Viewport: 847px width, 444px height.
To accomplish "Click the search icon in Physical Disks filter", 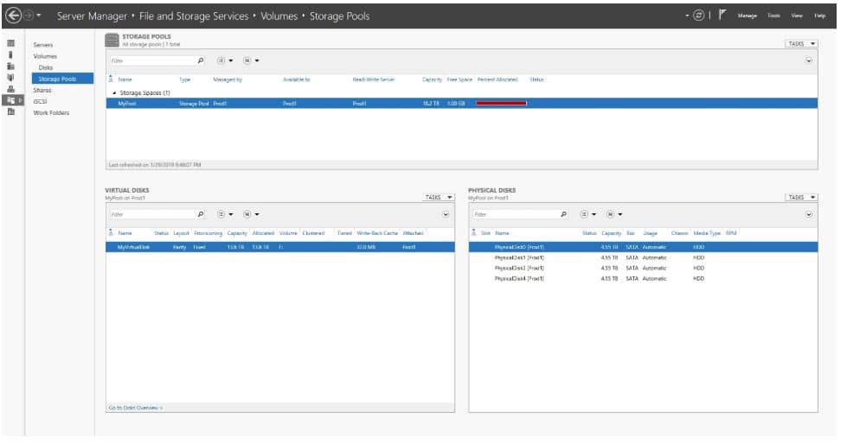I will 564,214.
